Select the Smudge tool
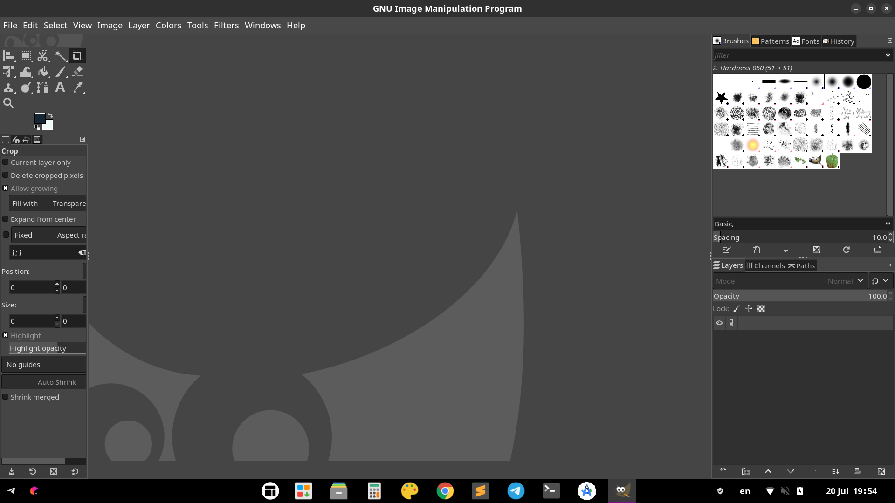 [x=26, y=88]
